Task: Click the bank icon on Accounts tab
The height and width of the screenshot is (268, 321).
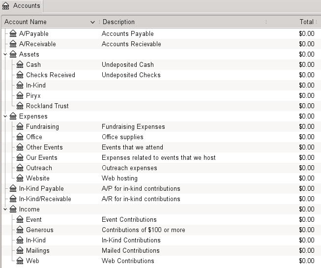Action: (x=6, y=6)
